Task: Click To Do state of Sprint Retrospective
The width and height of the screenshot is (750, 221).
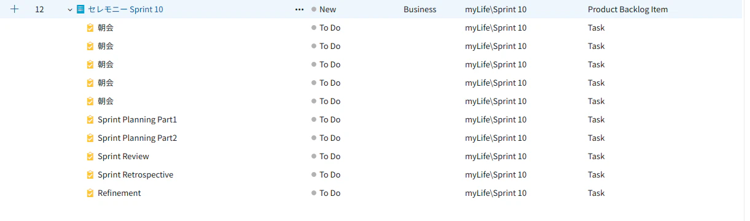Action: point(326,174)
